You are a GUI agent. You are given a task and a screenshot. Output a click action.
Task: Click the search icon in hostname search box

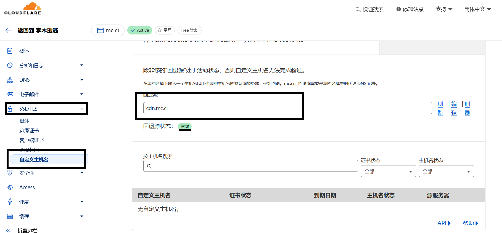[149, 166]
